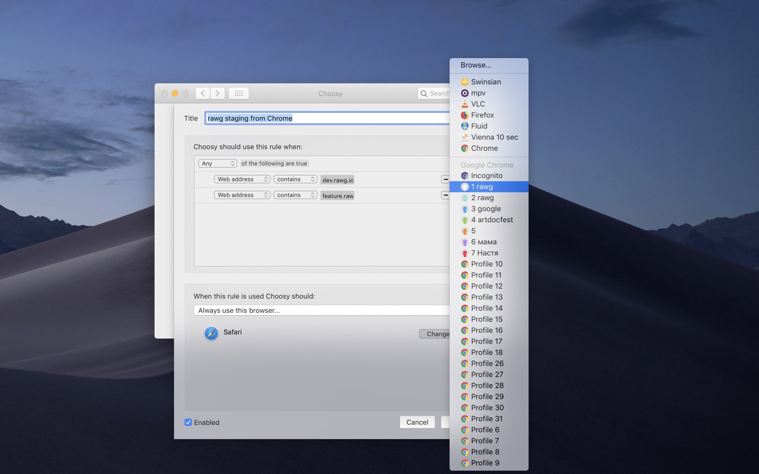Open the show-all grid icon in toolbar
The width and height of the screenshot is (759, 474).
(238, 94)
